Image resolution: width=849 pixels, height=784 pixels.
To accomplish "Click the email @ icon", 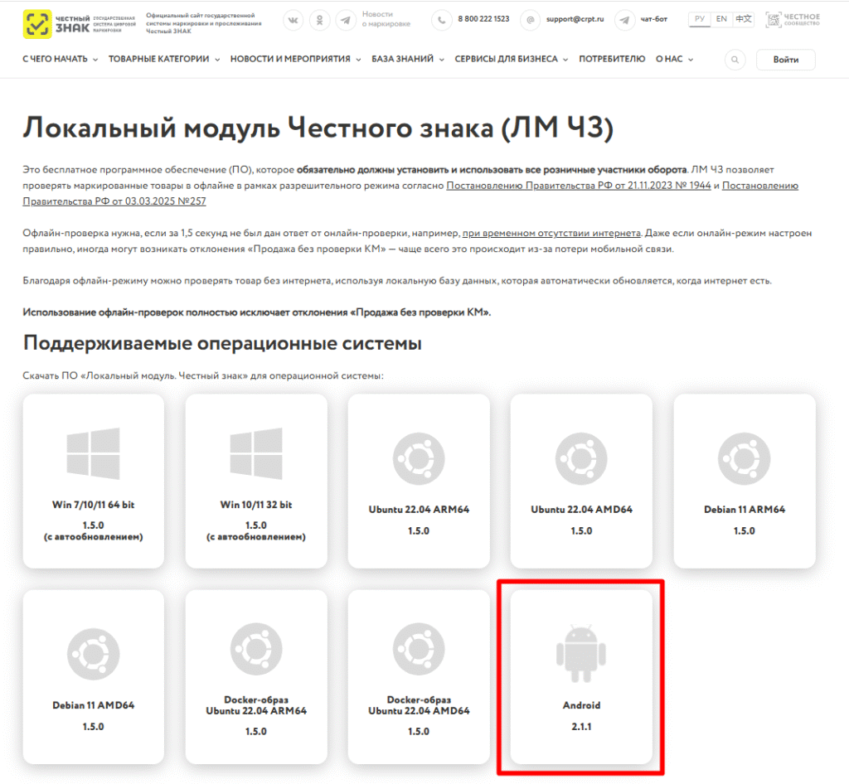I will pyautogui.click(x=530, y=21).
